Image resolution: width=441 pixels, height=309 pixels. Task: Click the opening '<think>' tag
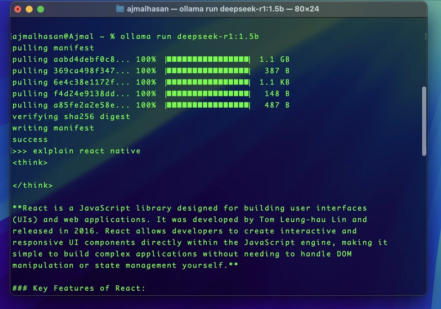tap(30, 162)
